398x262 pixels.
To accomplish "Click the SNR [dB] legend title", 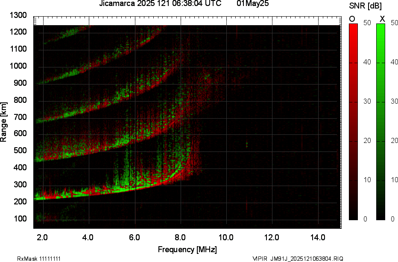I will (x=365, y=6).
